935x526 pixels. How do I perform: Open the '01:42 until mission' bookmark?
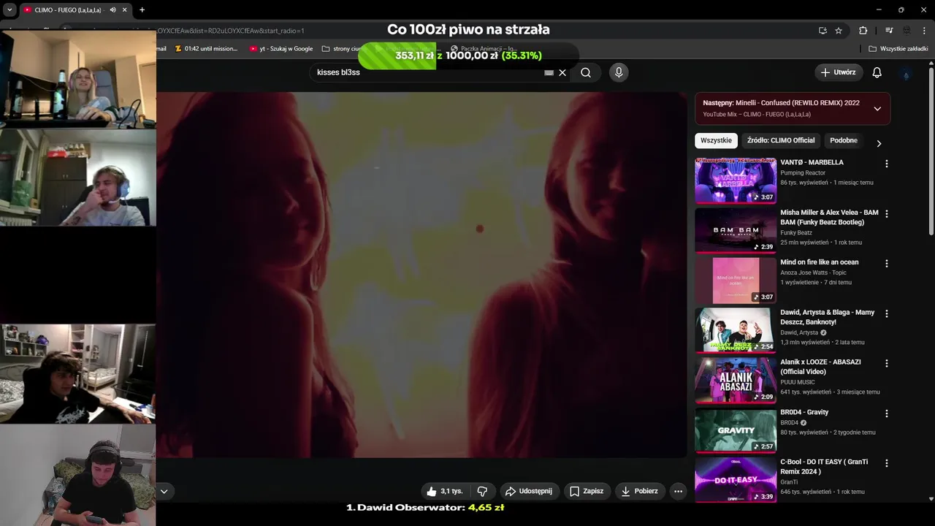tap(206, 48)
